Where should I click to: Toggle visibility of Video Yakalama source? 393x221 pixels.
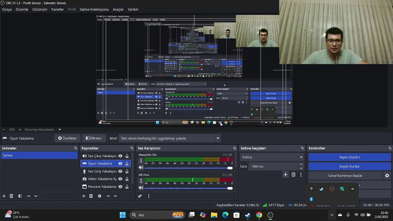120,179
